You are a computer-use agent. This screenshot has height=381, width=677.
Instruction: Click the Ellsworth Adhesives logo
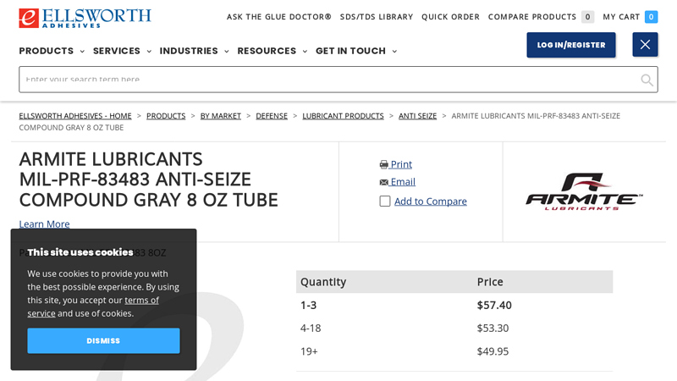[x=85, y=18]
